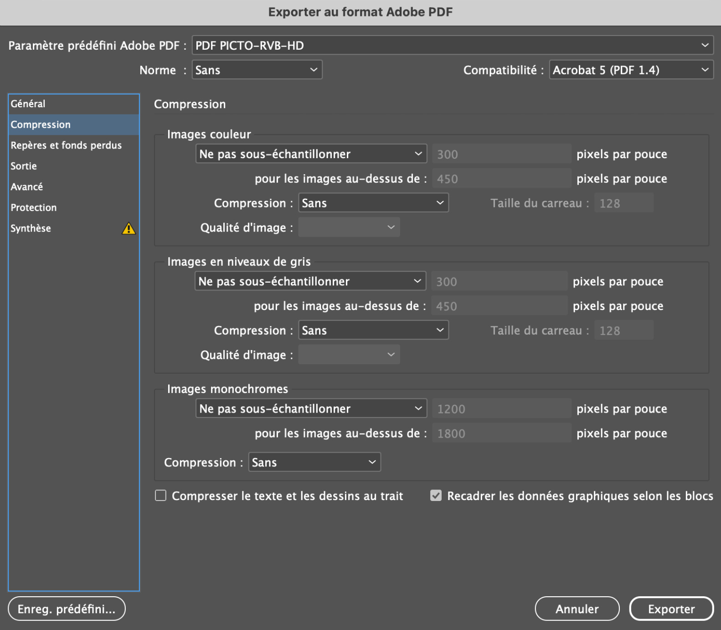Open Compression dropdown under Images couleur

click(373, 203)
